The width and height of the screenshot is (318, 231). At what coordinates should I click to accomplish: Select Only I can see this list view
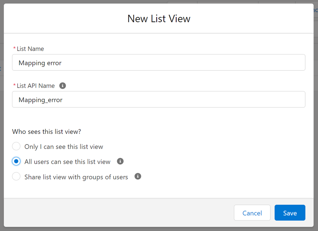[x=16, y=146]
